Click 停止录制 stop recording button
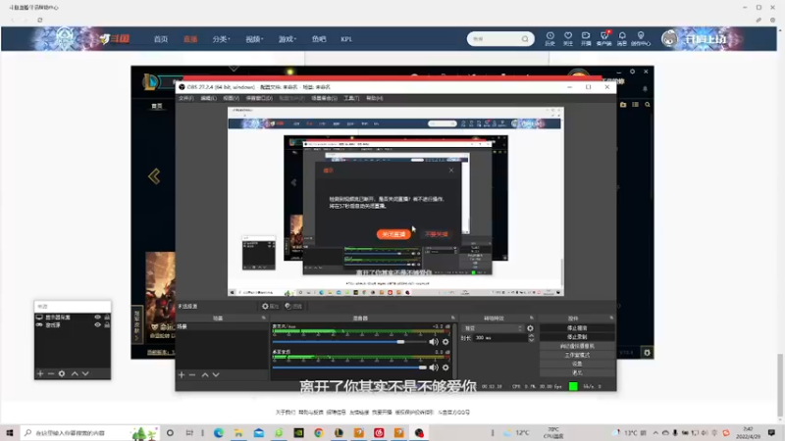This screenshot has height=441, width=785. click(x=577, y=337)
